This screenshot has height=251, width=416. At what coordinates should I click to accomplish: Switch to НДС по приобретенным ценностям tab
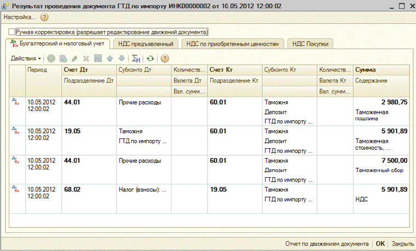click(233, 43)
